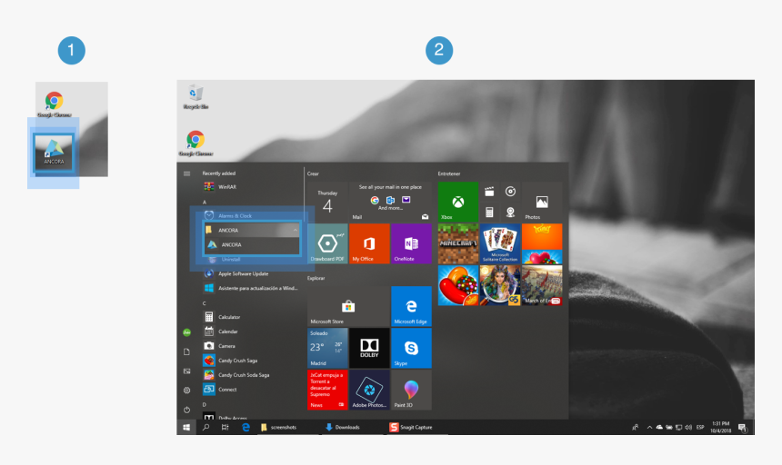Click the taskbar Search magnifier
The height and width of the screenshot is (465, 782).
pyautogui.click(x=206, y=427)
